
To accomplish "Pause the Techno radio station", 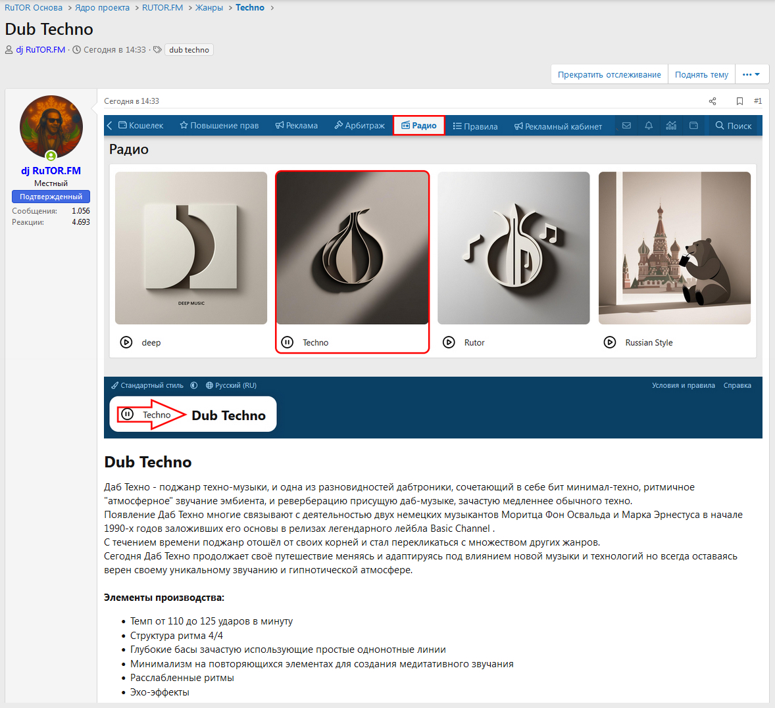I will tap(287, 342).
